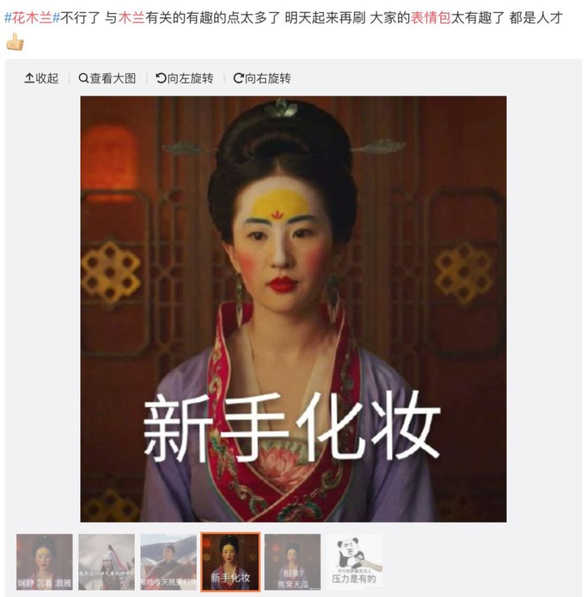Viewport: 587px width, 597px height.
Task: Click 查看大图 to view full image
Action: tap(107, 78)
